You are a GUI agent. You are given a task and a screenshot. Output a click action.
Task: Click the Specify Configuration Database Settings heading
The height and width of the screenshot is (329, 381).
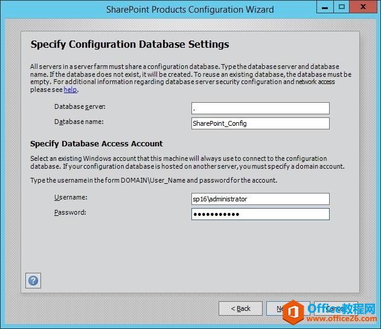tap(129, 44)
